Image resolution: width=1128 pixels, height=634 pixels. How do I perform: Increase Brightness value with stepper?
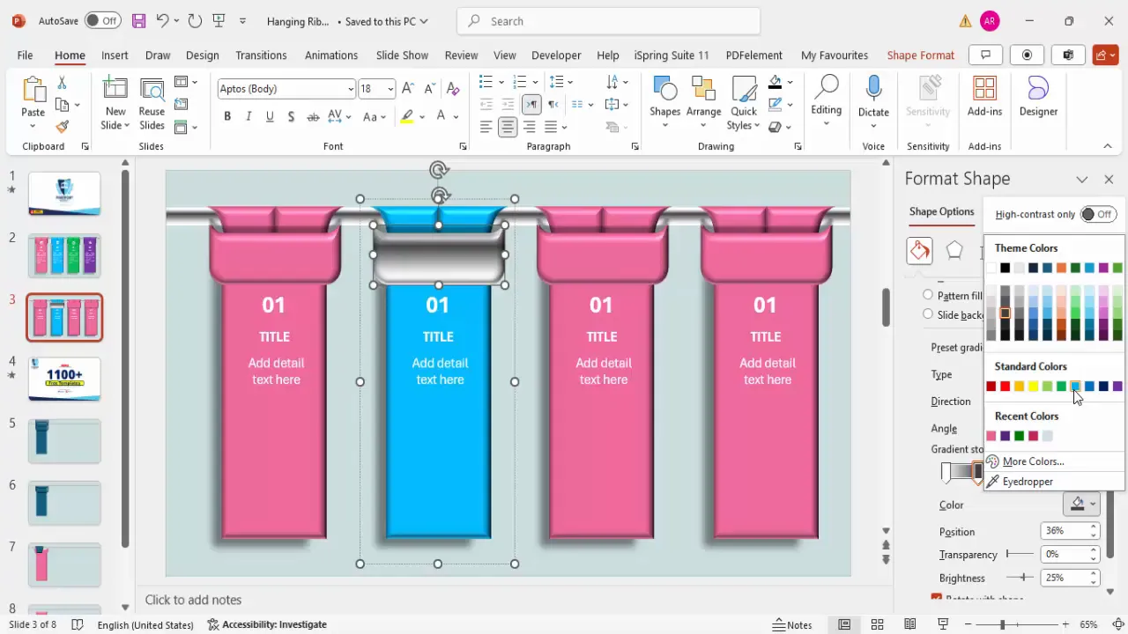point(1094,573)
